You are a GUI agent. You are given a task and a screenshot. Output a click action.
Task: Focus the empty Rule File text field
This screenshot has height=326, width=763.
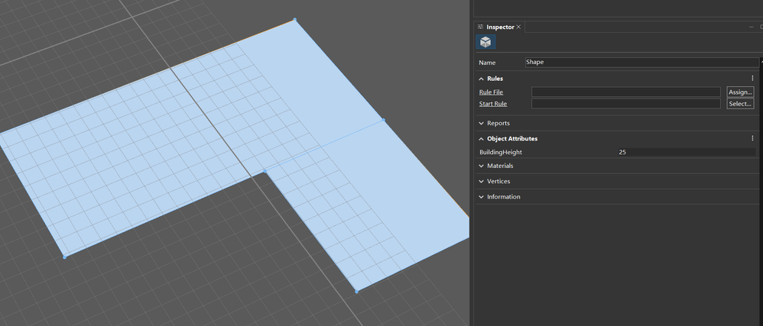(x=625, y=92)
